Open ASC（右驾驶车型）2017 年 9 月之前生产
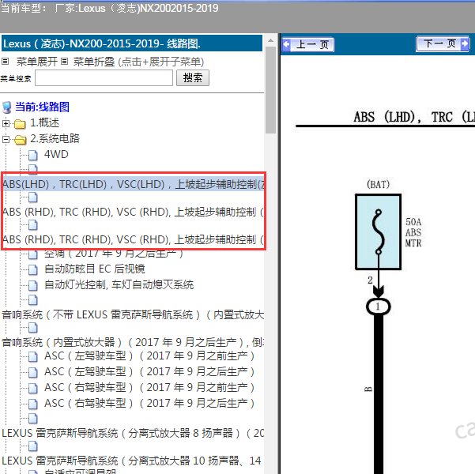This screenshot has height=474, width=475. click(149, 387)
